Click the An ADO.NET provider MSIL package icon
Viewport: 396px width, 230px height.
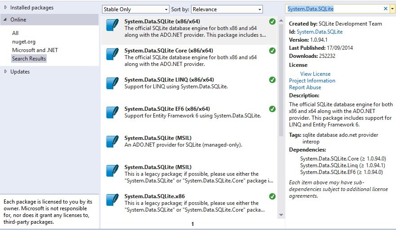point(112,142)
